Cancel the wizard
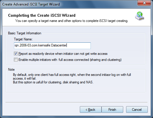Viewport: 153px width, 118px height. pos(137,110)
